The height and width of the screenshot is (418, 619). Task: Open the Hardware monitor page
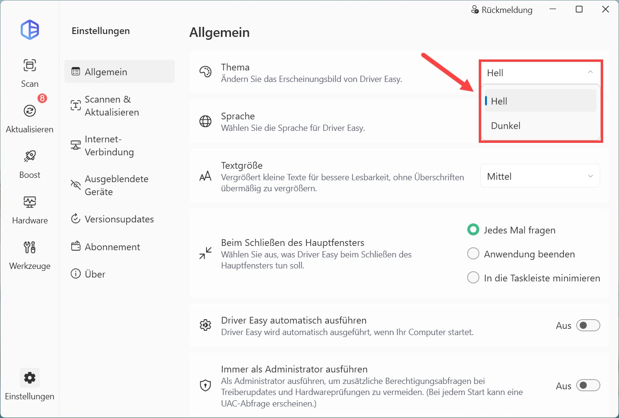pos(30,210)
